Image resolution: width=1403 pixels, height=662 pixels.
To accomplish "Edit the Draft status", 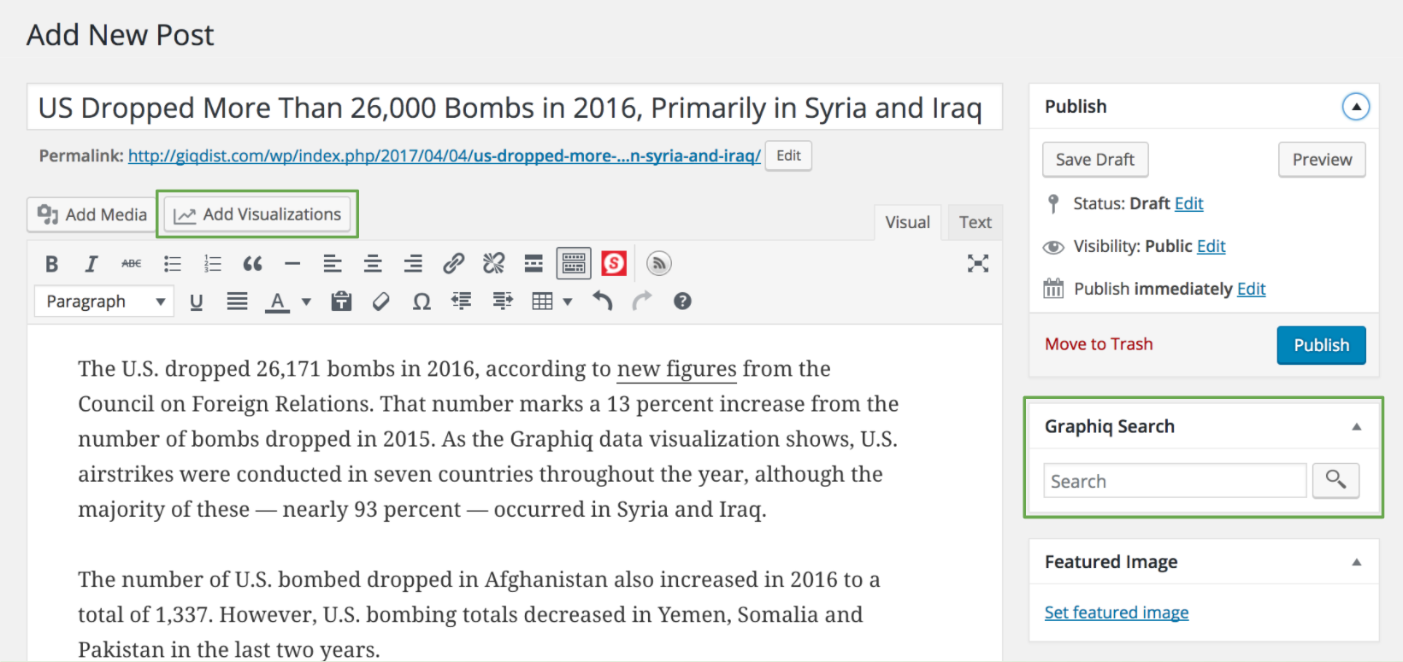I will click(1188, 203).
